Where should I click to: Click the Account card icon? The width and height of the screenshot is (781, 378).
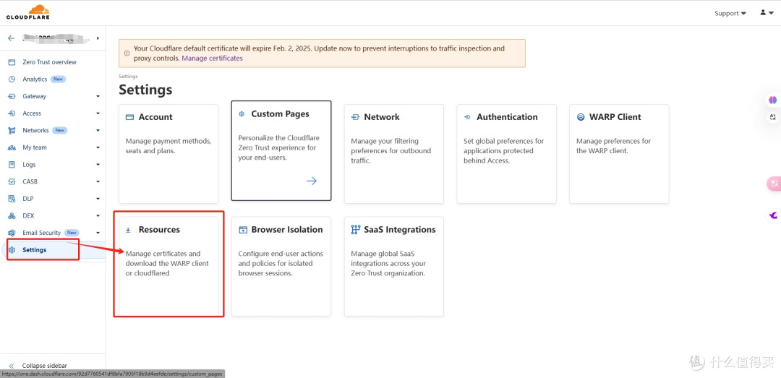pyautogui.click(x=129, y=117)
